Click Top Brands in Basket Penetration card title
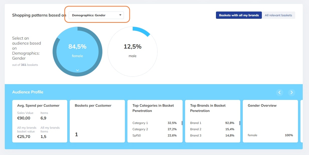 (x=208, y=108)
